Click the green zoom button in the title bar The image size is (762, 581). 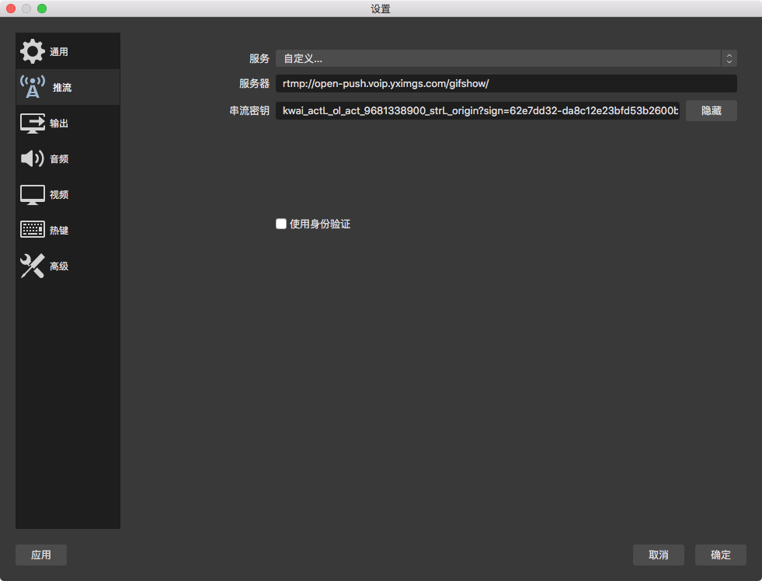[x=42, y=9]
